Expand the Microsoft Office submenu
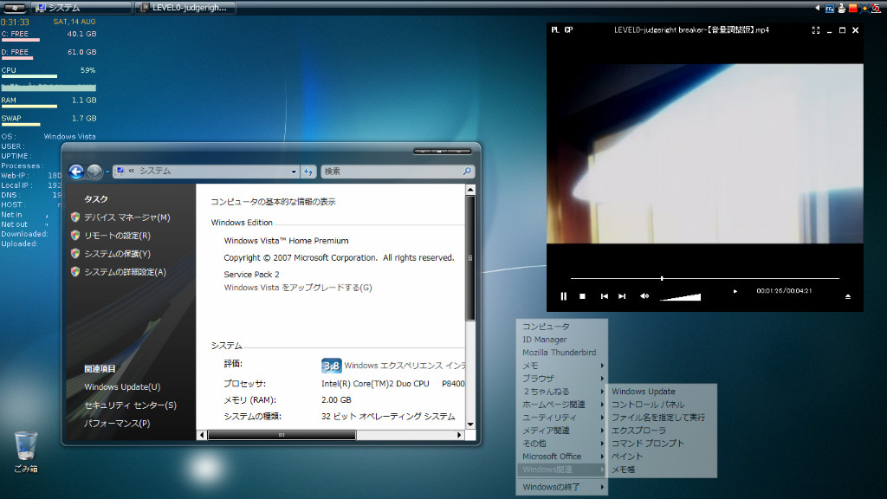The width and height of the screenshot is (887, 499). click(x=562, y=457)
